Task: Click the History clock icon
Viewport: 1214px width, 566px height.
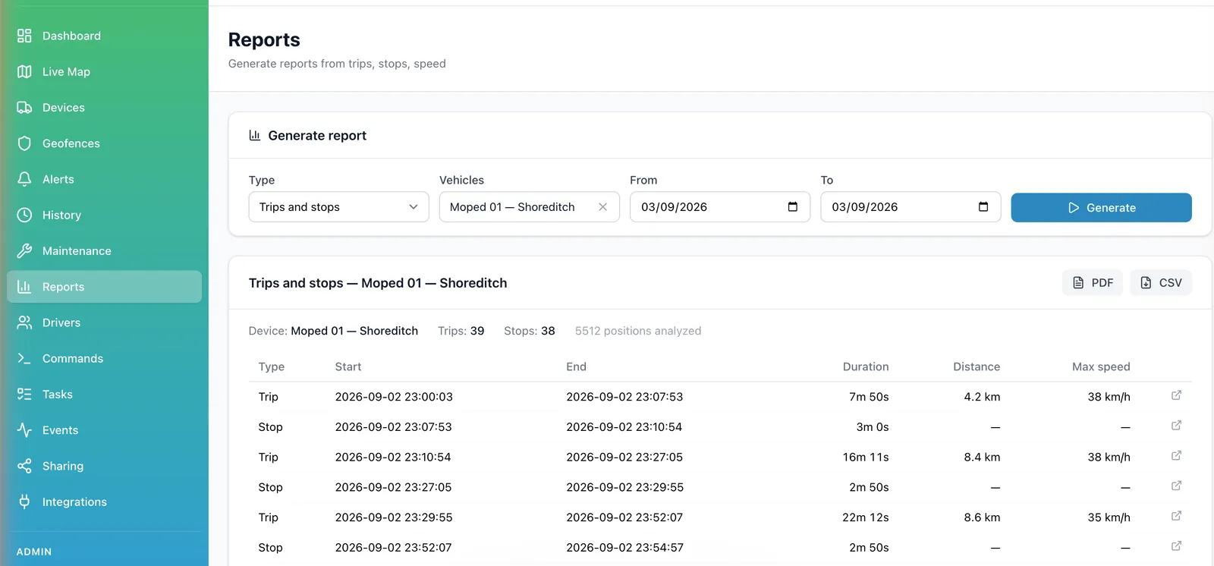Action: (x=24, y=215)
